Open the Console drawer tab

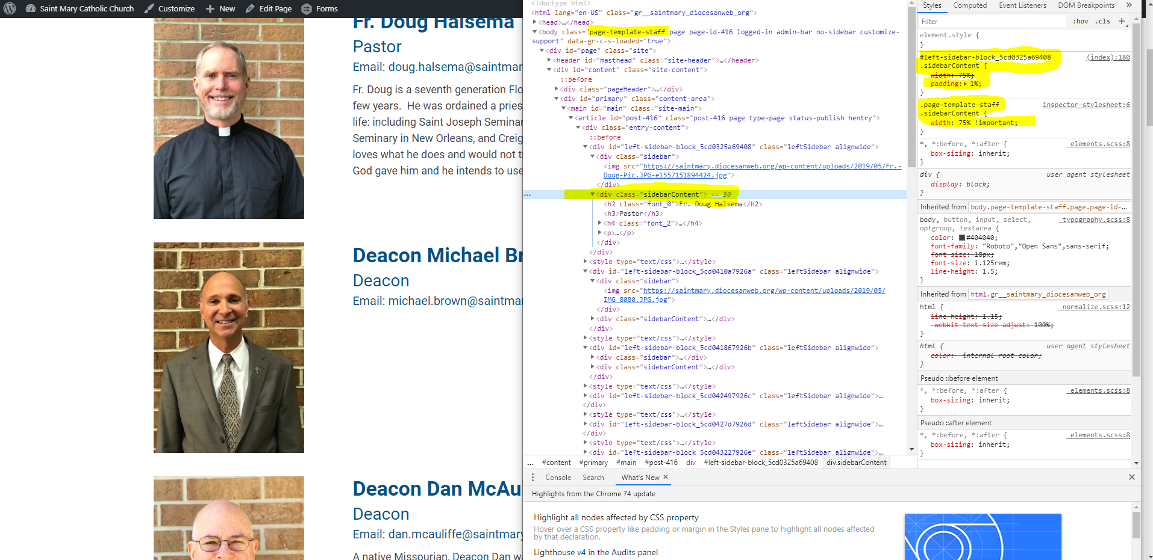558,478
